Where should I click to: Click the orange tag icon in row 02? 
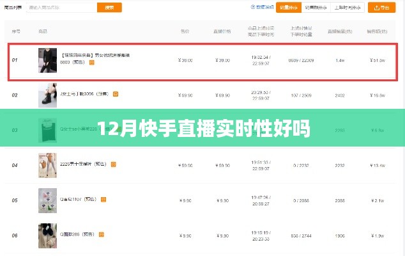[x=116, y=94]
